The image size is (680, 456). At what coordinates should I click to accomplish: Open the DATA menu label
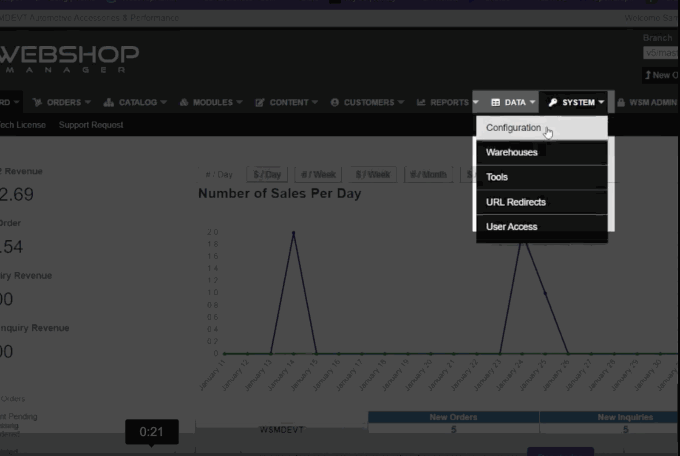click(515, 102)
